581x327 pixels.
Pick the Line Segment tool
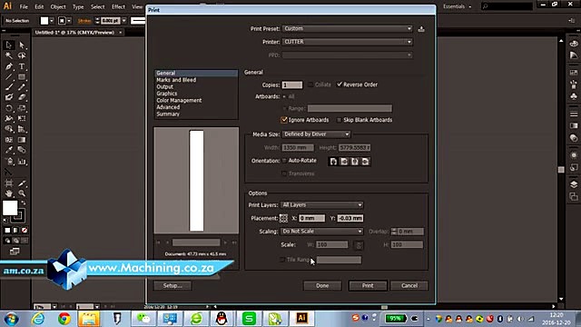pyautogui.click(x=9, y=76)
